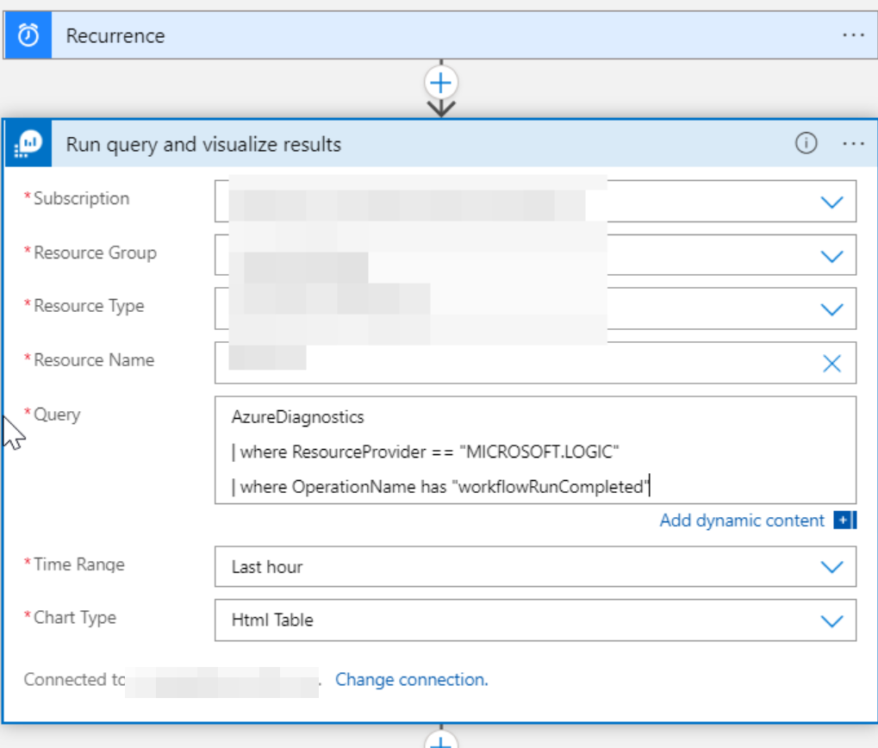Click the add step plus below the action
878x748 pixels.
point(441,741)
